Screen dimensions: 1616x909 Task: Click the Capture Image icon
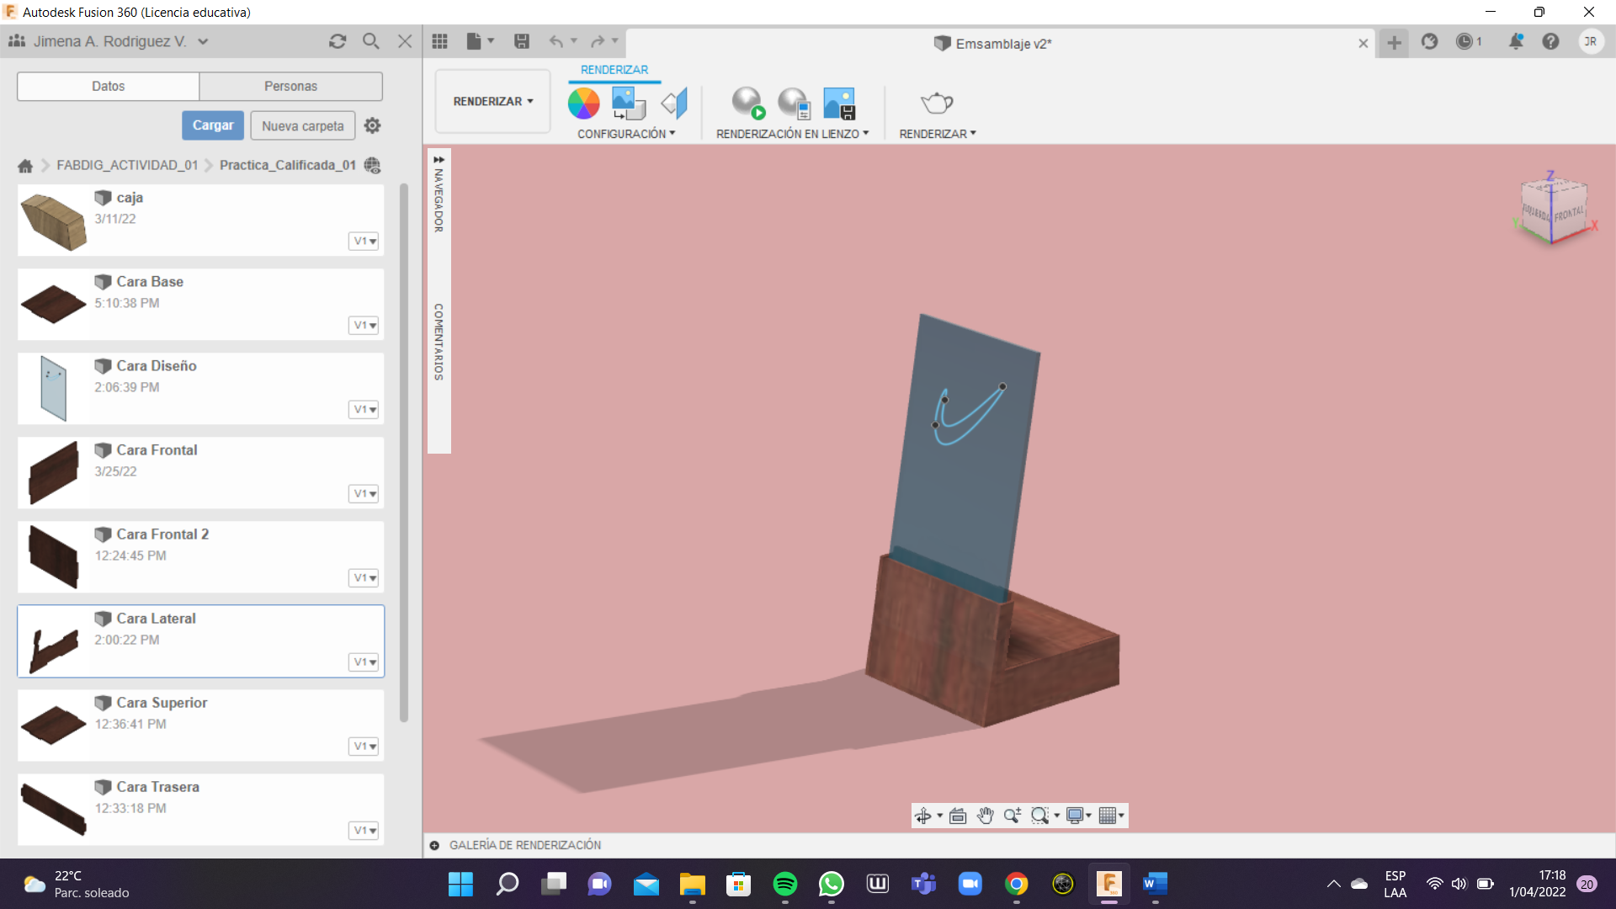click(839, 104)
